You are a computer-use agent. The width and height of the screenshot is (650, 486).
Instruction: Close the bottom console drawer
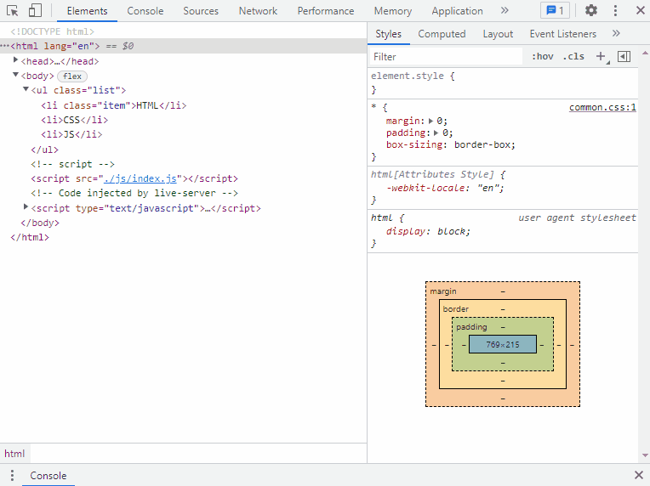(x=639, y=475)
